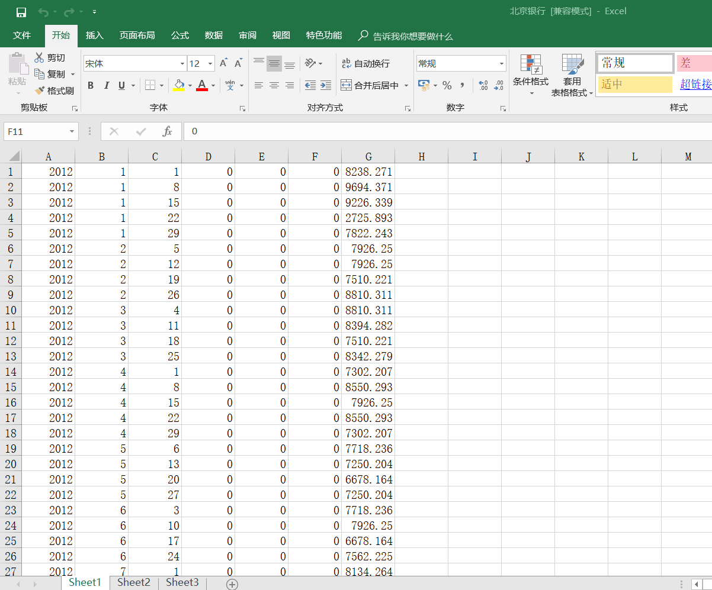The image size is (712, 590).
Task: Expand the 合并后居中 merge options arrow
Action: point(406,85)
